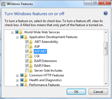Select the Common HTTP Features label
The width and height of the screenshot is (112, 99).
[x=46, y=75]
